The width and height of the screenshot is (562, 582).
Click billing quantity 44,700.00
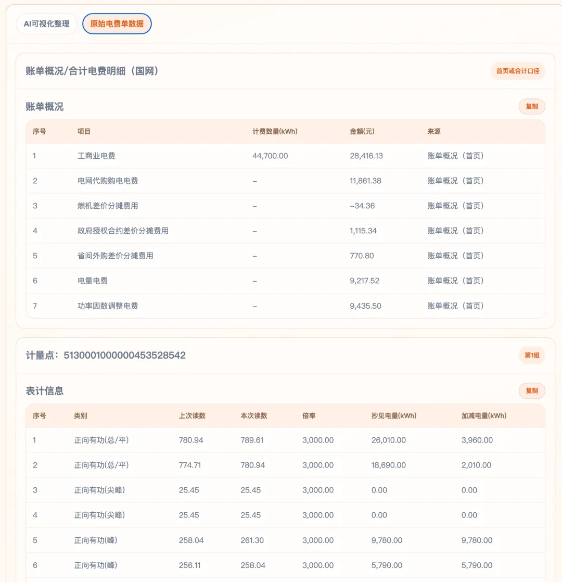point(270,156)
